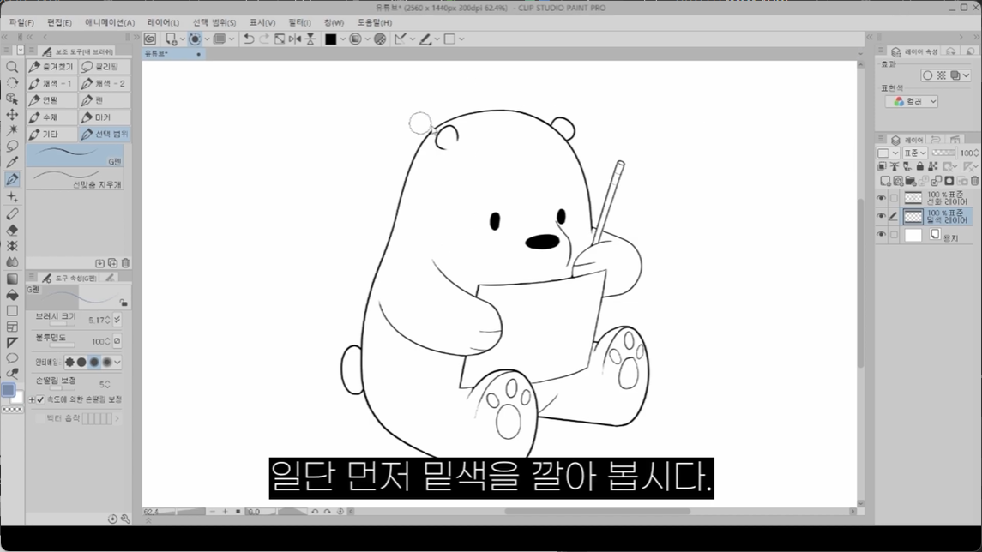Open 컬러 expression color dropdown
Screen dimensions: 982x552
click(x=912, y=101)
